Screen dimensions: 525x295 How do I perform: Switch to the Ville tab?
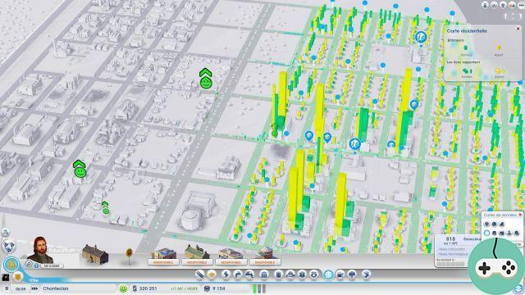(x=34, y=280)
